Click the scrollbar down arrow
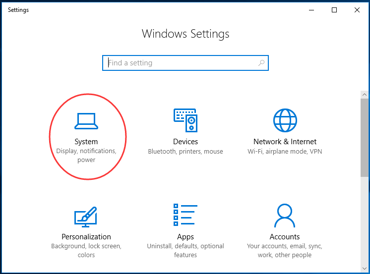The width and height of the screenshot is (370, 274). [x=365, y=269]
